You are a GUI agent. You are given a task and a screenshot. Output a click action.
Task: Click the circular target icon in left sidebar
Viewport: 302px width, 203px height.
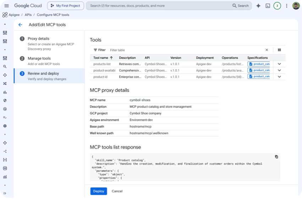(5, 109)
